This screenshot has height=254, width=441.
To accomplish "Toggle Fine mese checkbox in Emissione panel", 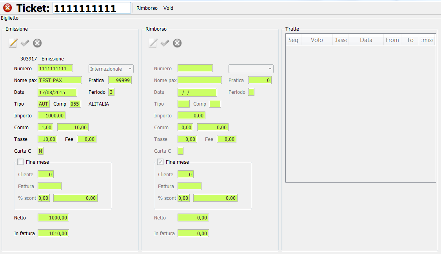I will [20, 162].
